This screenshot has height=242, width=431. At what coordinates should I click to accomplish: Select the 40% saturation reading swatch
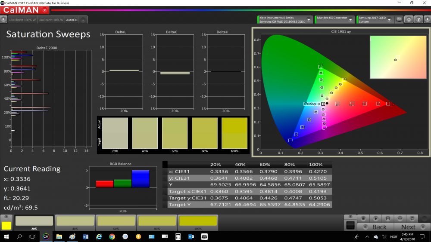click(75, 222)
